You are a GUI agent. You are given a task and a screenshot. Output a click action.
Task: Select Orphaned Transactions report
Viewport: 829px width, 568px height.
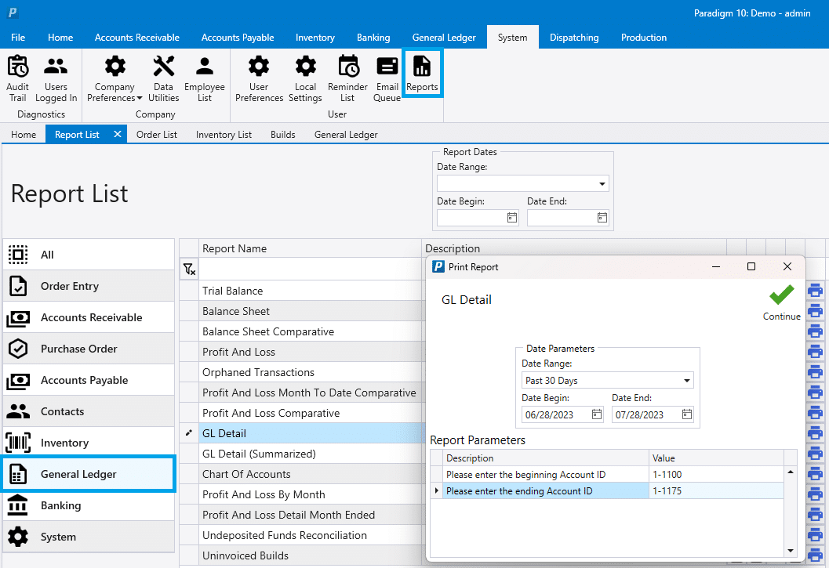click(311, 372)
